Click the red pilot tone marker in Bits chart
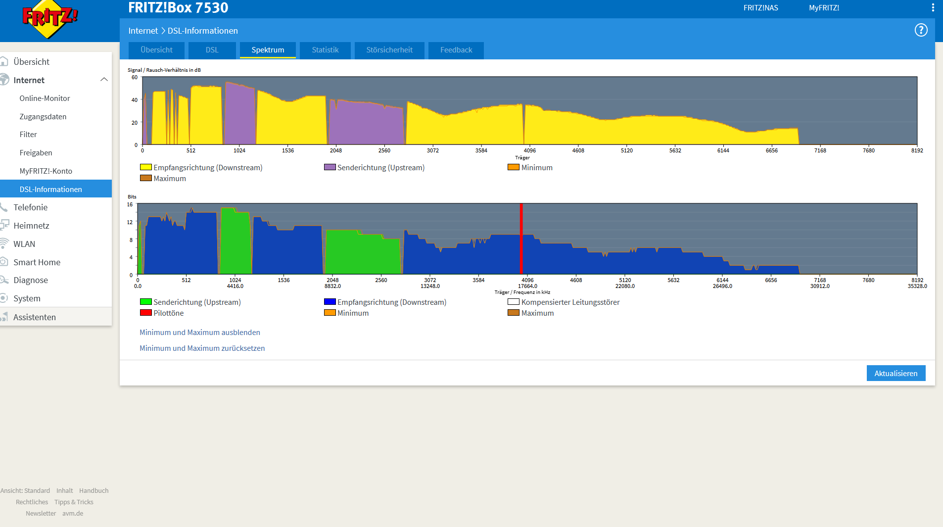Viewport: 943px width, 527px height. (521, 239)
